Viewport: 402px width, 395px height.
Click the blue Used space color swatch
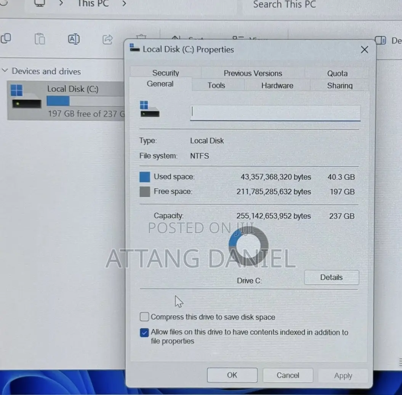(145, 177)
